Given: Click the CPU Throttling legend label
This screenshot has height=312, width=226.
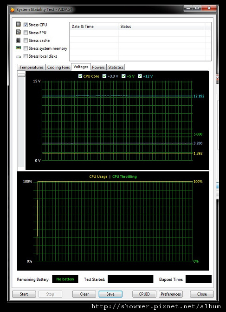Looking at the screenshot, I should point(124,176).
